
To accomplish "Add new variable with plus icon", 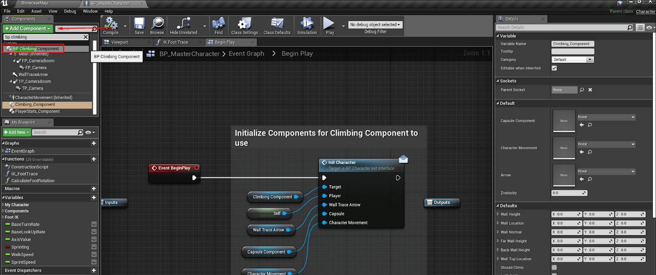I will (94, 198).
